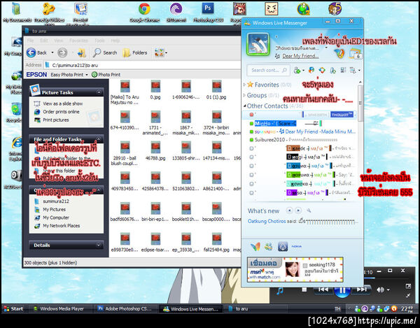Open Photoshop CS3 desktop icon
This screenshot has width=420, height=328.
208,13
